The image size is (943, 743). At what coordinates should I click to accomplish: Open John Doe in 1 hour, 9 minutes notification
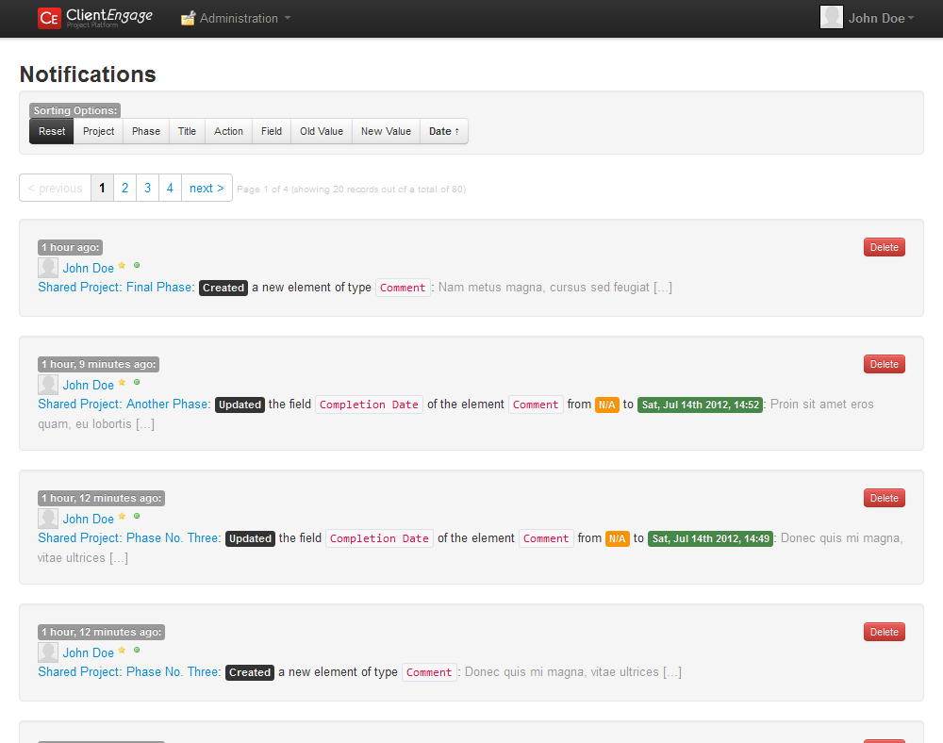(89, 386)
